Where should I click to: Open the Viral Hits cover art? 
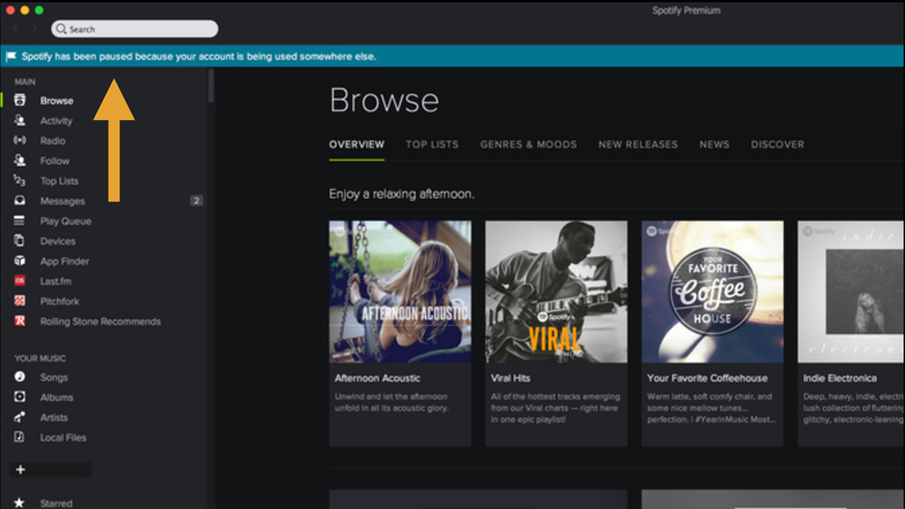557,292
